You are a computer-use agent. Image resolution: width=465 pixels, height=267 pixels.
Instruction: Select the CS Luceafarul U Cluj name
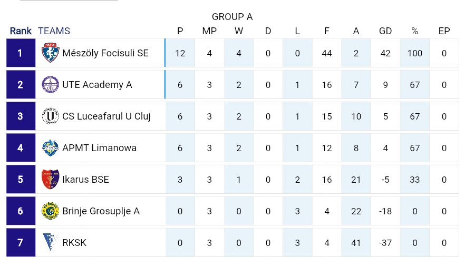point(106,116)
